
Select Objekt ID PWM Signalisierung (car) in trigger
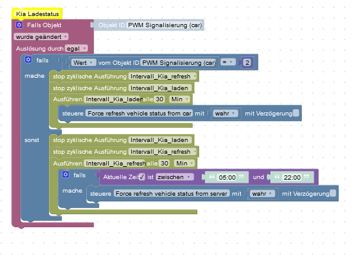[x=165, y=25]
